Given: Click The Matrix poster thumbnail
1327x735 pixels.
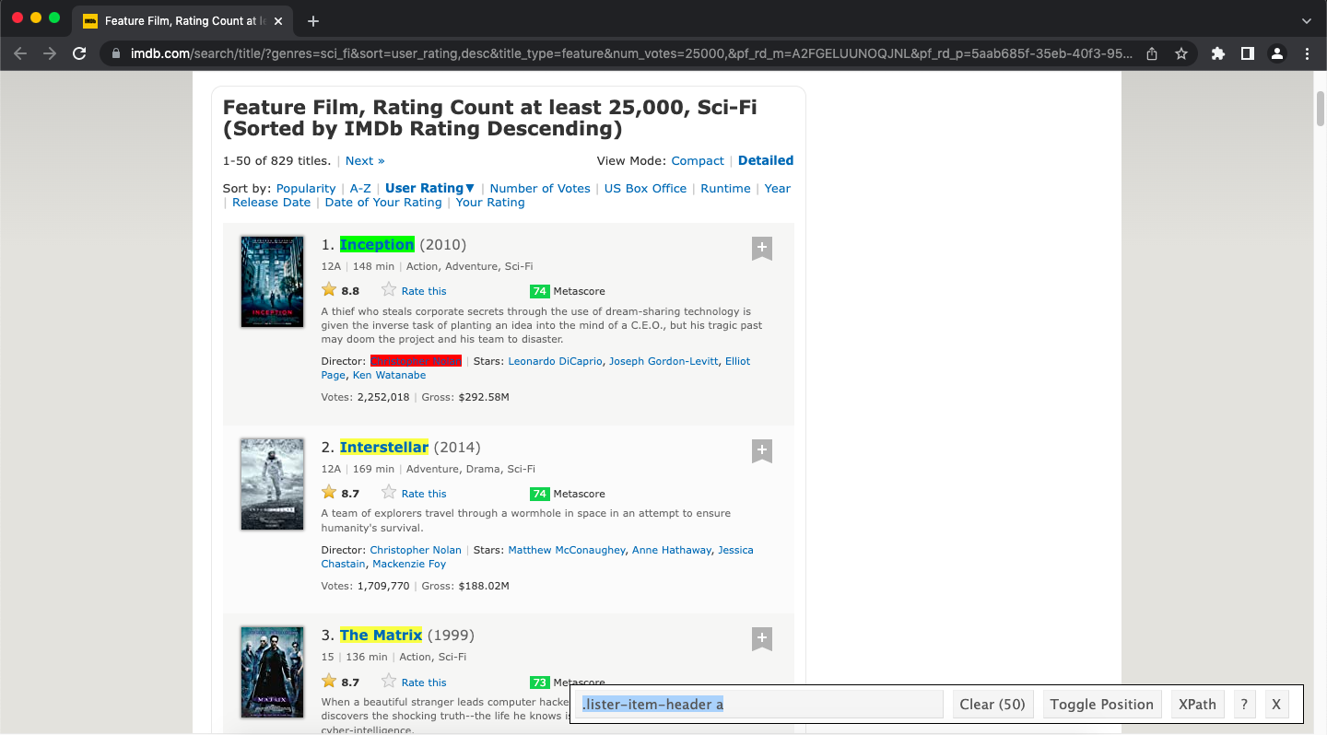Looking at the screenshot, I should (272, 672).
